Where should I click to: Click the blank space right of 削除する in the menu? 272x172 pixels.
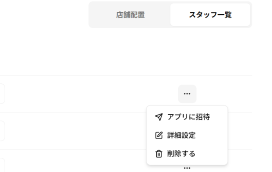pyautogui.click(x=213, y=154)
